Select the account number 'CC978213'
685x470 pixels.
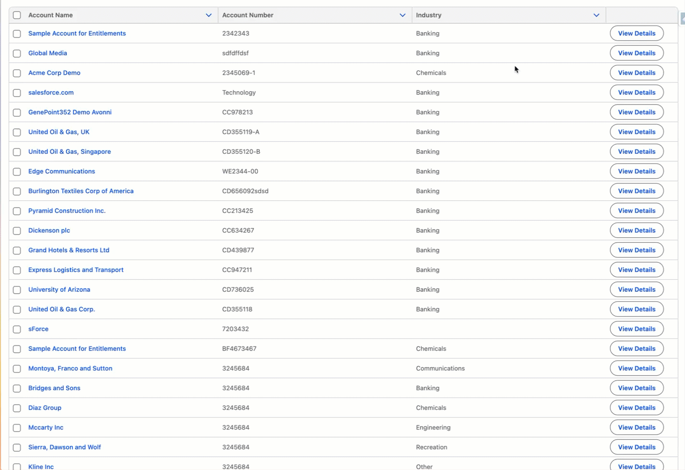tap(237, 112)
